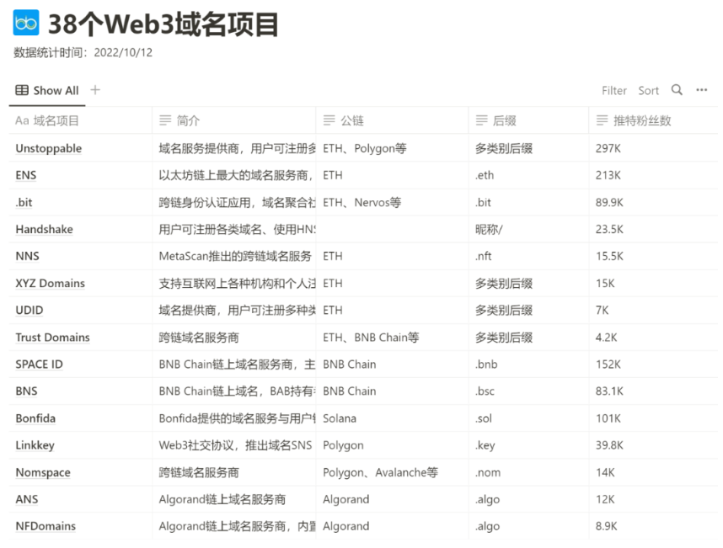Click the .eth suffix cell
This screenshot has height=548, width=723.
click(x=529, y=175)
